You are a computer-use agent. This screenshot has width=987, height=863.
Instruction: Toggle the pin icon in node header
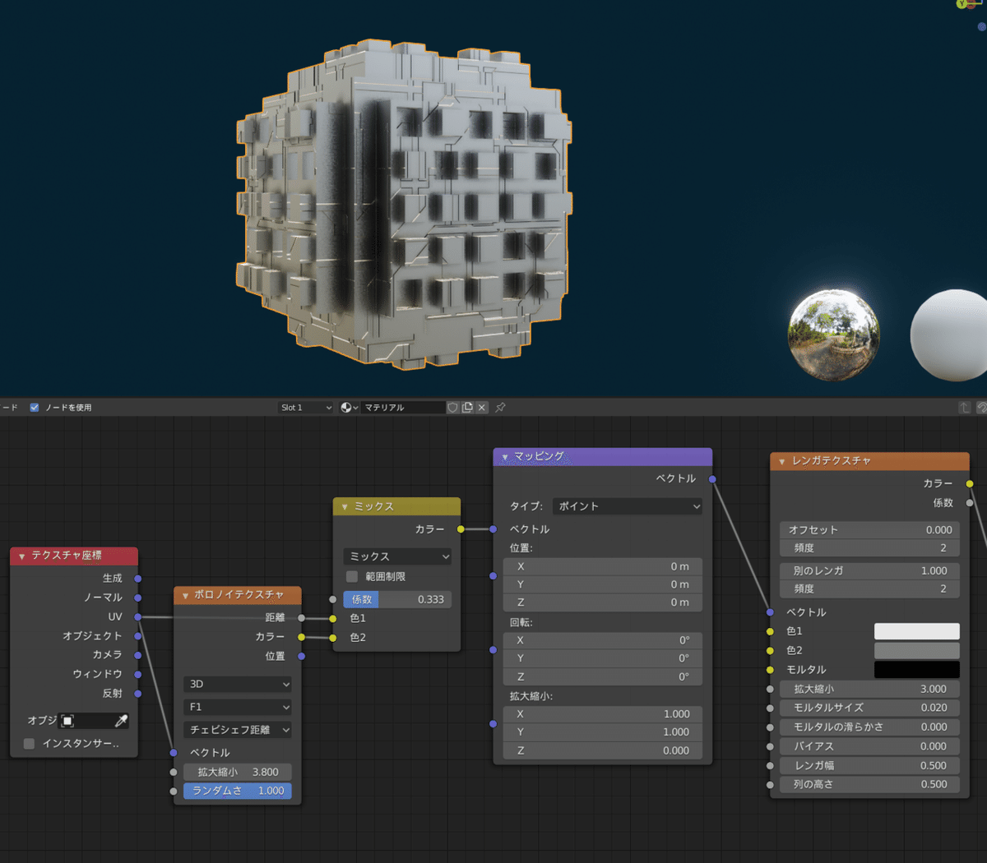pos(500,408)
